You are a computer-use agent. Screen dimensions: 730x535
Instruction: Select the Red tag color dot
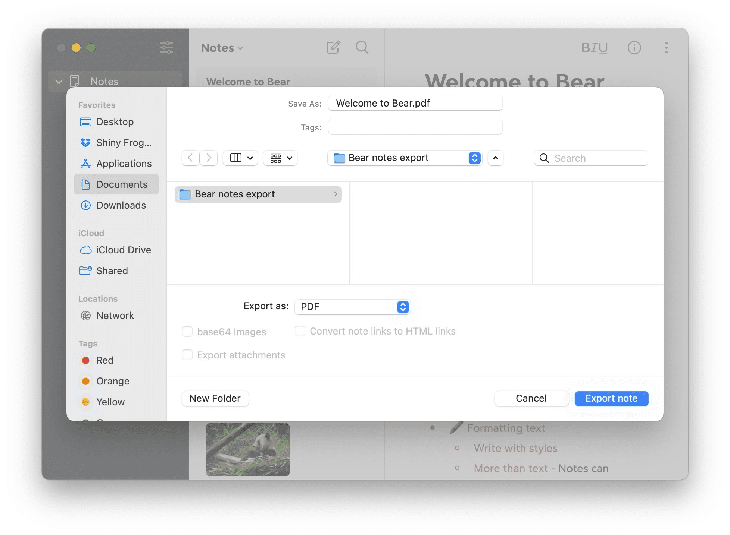click(x=86, y=360)
